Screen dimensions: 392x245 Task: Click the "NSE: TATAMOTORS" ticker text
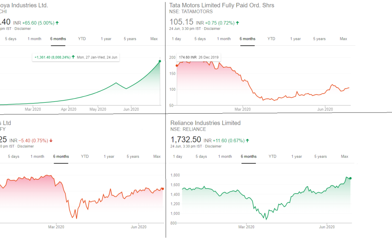pos(191,12)
